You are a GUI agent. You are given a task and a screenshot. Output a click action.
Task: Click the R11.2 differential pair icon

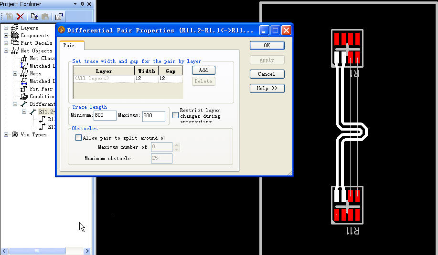coord(33,112)
